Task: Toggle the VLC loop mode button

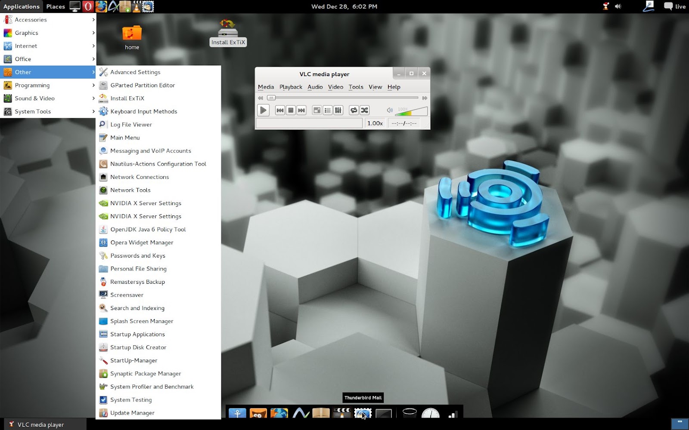Action: (x=354, y=111)
